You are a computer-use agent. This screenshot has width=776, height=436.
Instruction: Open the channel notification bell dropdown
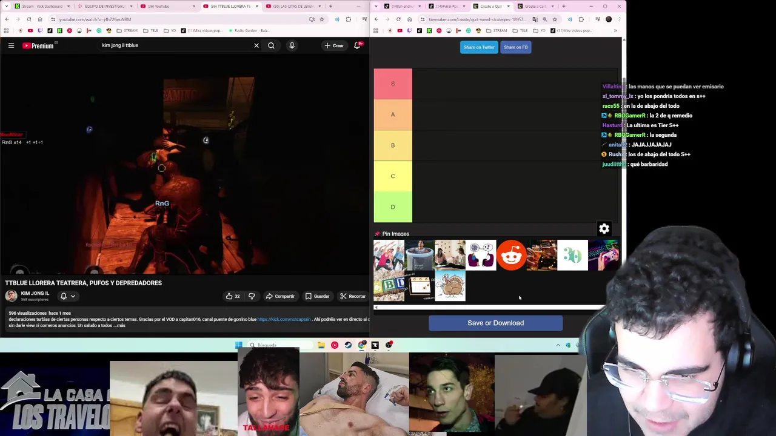[67, 296]
